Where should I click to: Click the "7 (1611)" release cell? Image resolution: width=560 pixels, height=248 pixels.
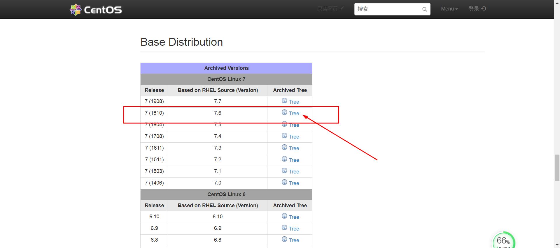tap(154, 148)
